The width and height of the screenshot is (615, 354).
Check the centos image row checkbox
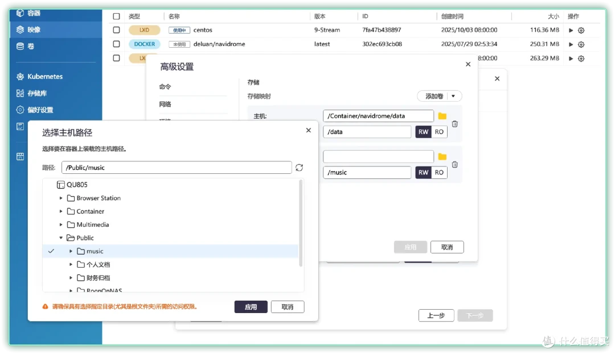pyautogui.click(x=117, y=30)
